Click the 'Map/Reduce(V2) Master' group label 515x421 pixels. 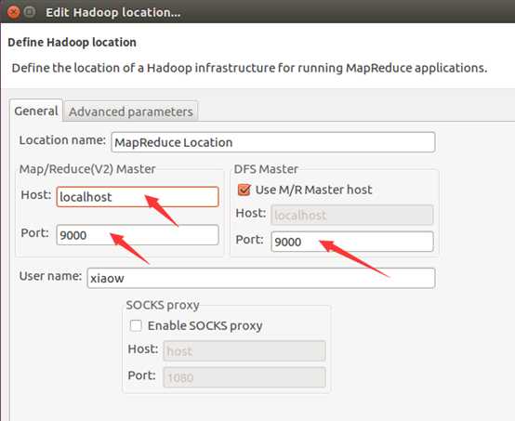pos(87,169)
